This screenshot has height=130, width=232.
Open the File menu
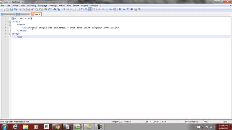point(3,6)
